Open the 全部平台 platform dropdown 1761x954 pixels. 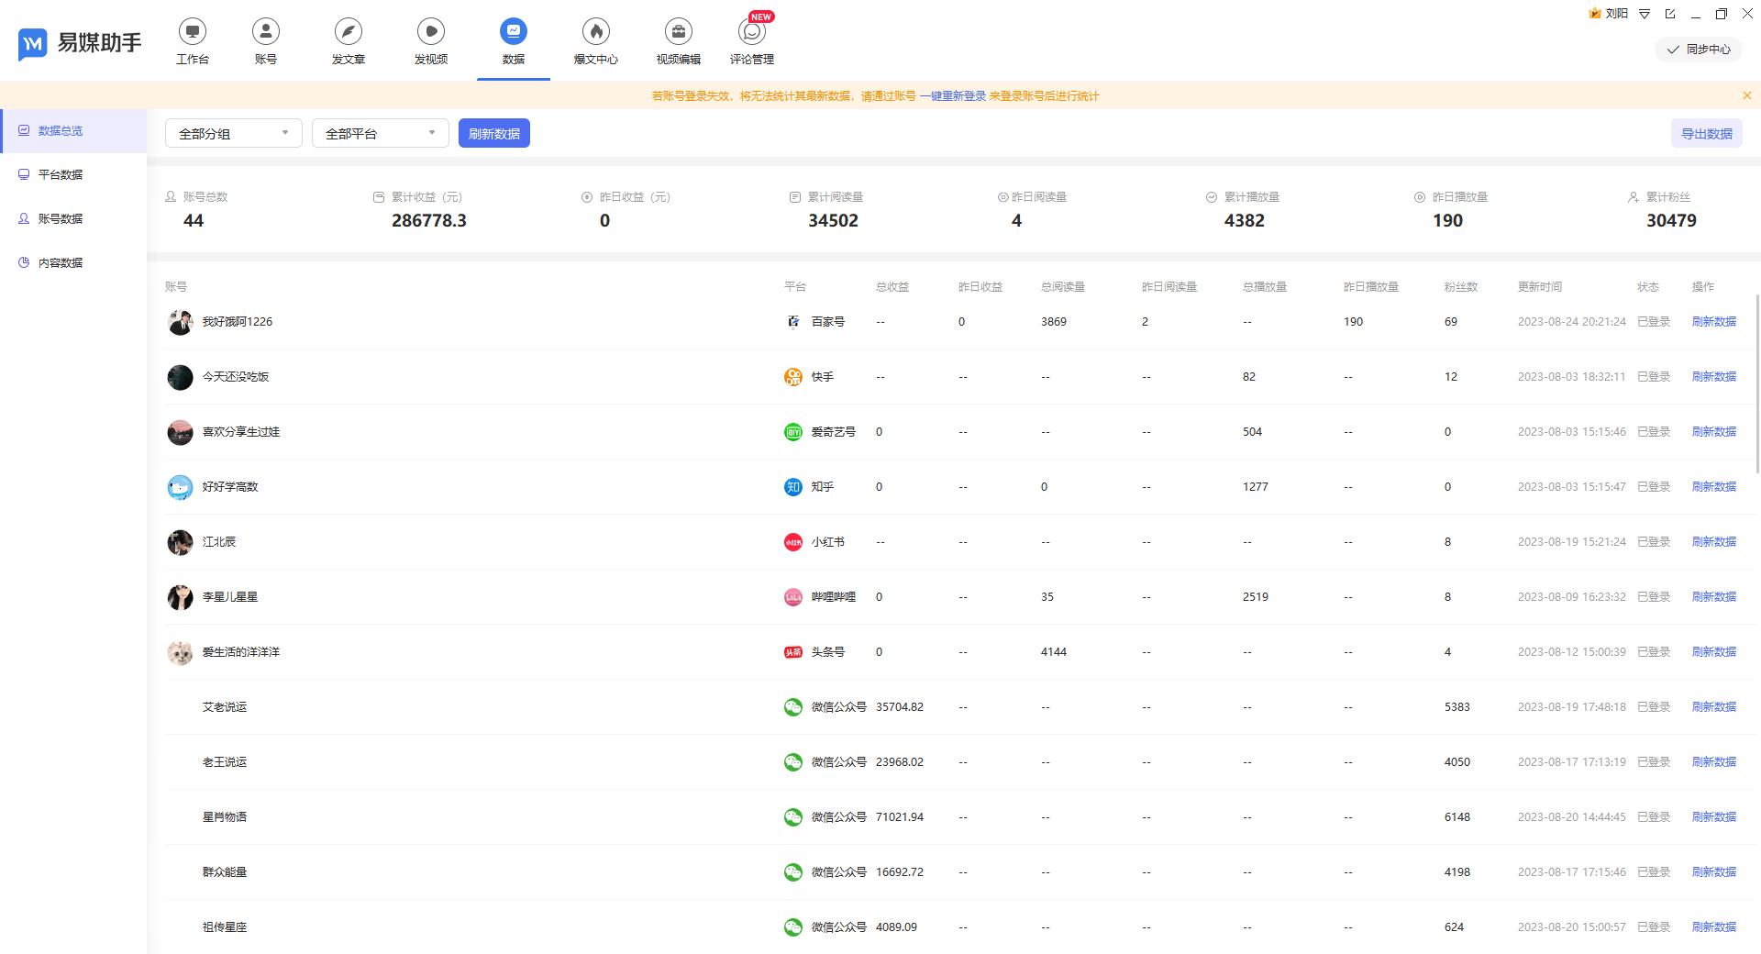click(380, 133)
